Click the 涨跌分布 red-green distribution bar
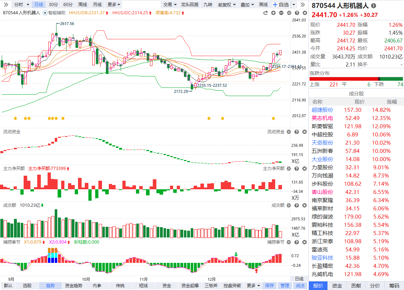 pos(356,79)
